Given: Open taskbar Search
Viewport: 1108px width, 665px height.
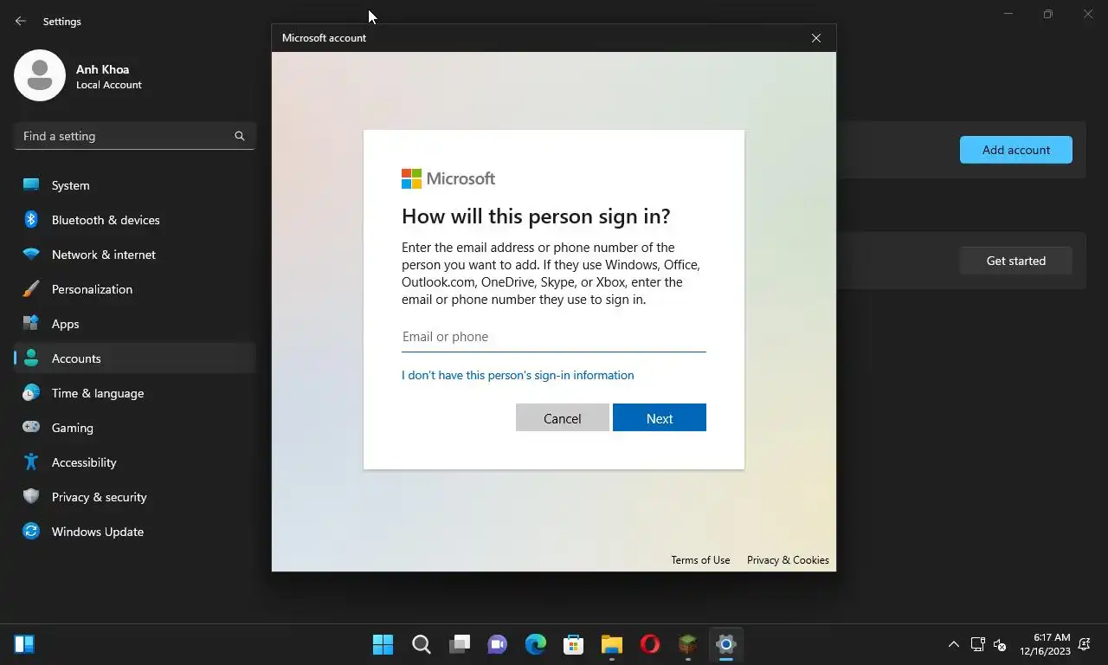Looking at the screenshot, I should tap(422, 644).
